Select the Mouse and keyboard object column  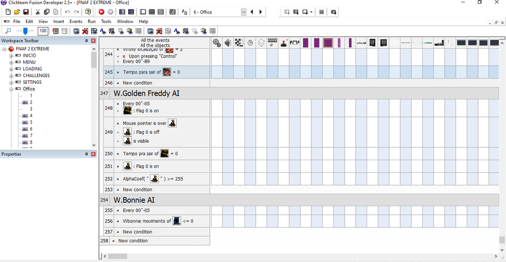click(272, 43)
